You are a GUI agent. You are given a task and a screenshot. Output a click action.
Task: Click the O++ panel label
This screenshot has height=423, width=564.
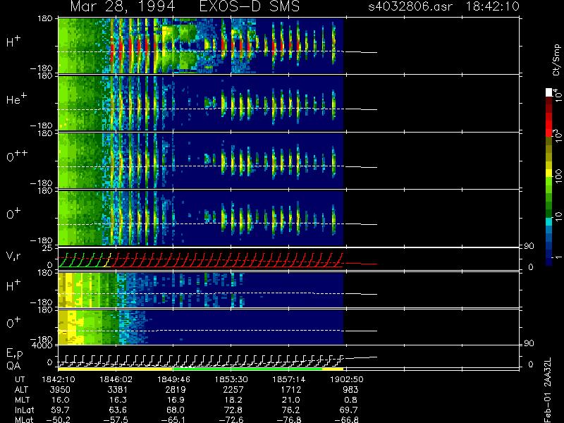click(x=17, y=156)
